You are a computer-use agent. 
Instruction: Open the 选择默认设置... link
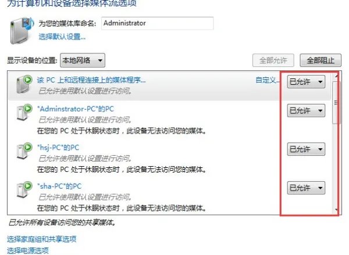tap(62, 37)
